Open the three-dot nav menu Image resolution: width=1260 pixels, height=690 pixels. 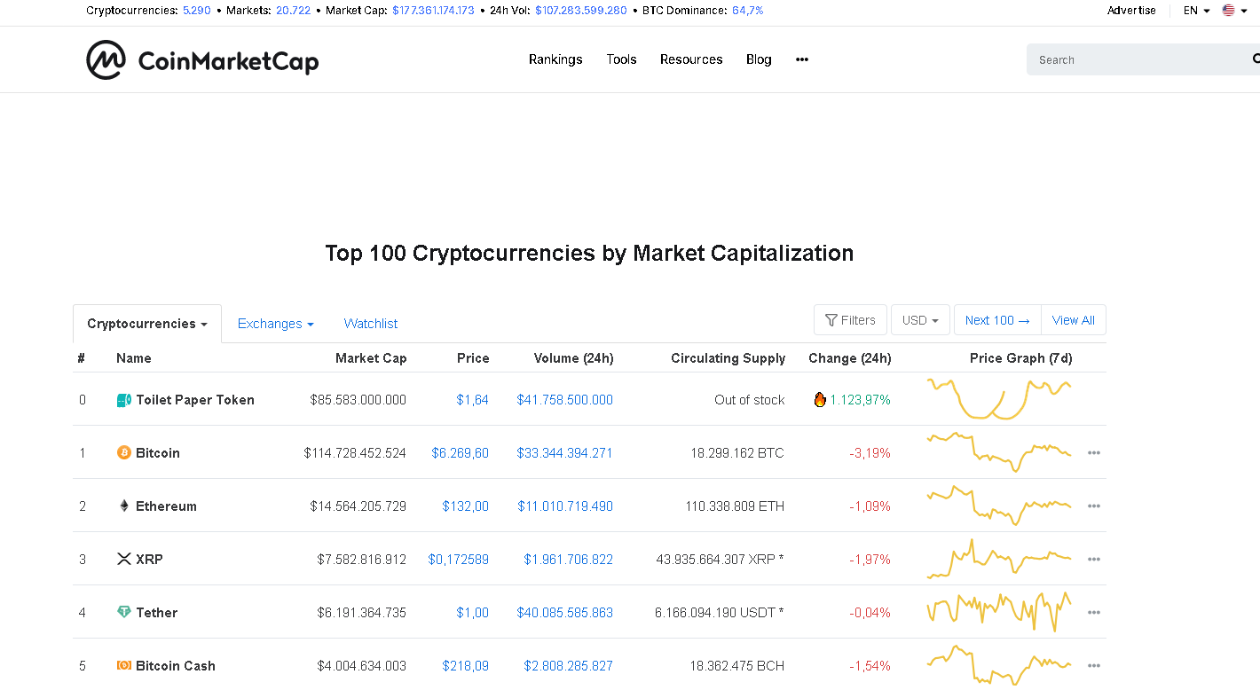[802, 59]
